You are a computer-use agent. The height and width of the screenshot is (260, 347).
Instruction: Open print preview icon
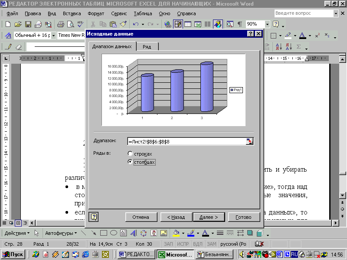tap(71, 24)
